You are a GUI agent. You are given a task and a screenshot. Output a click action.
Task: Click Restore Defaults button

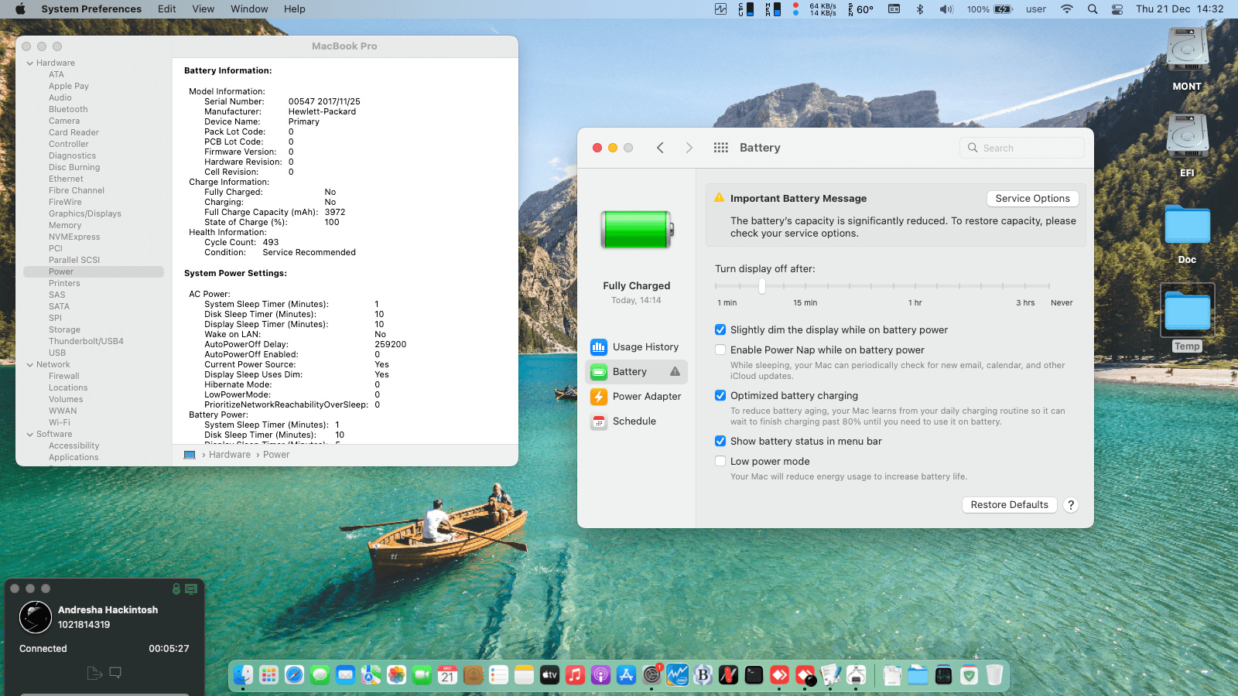coord(1009,505)
